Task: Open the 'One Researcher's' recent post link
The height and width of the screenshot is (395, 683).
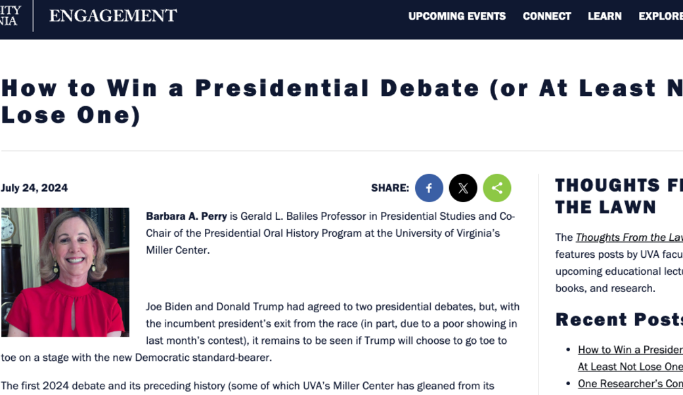Action: coord(630,384)
